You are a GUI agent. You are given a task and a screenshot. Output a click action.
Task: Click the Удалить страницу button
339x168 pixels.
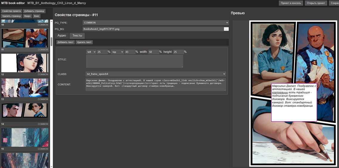(x=11, y=16)
